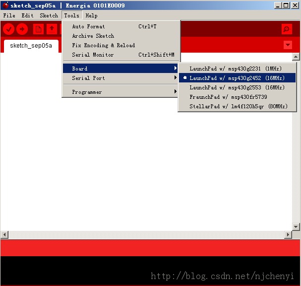This screenshot has height=286, width=301.
Task: Switch to the sketch_sep05a tab
Action: pos(31,46)
